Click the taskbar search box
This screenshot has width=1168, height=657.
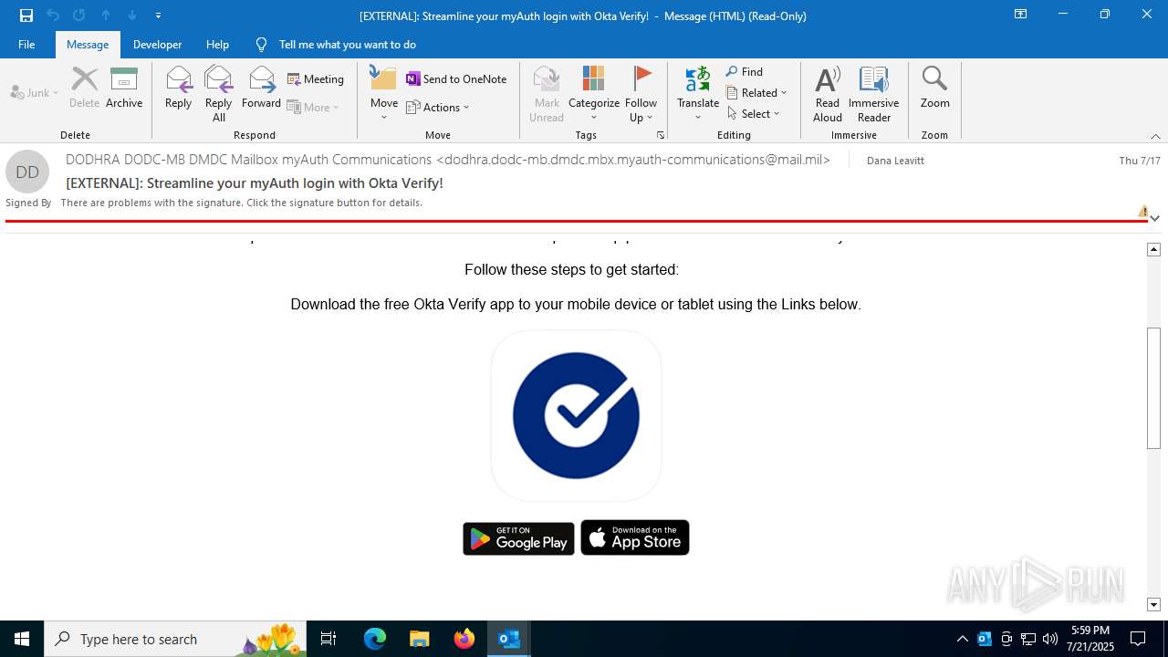coord(174,639)
